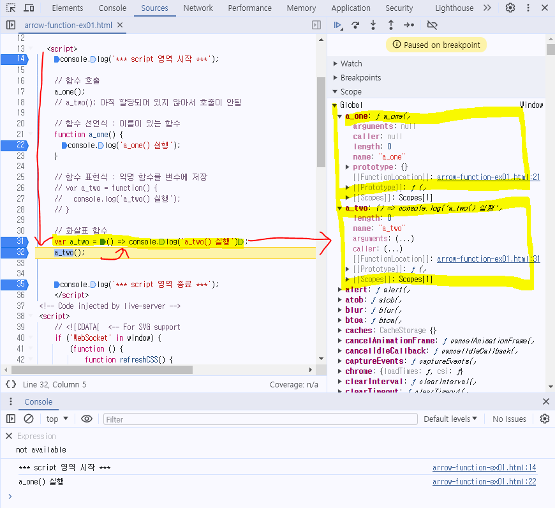
Task: Open console settings gear icon
Action: [x=545, y=419]
